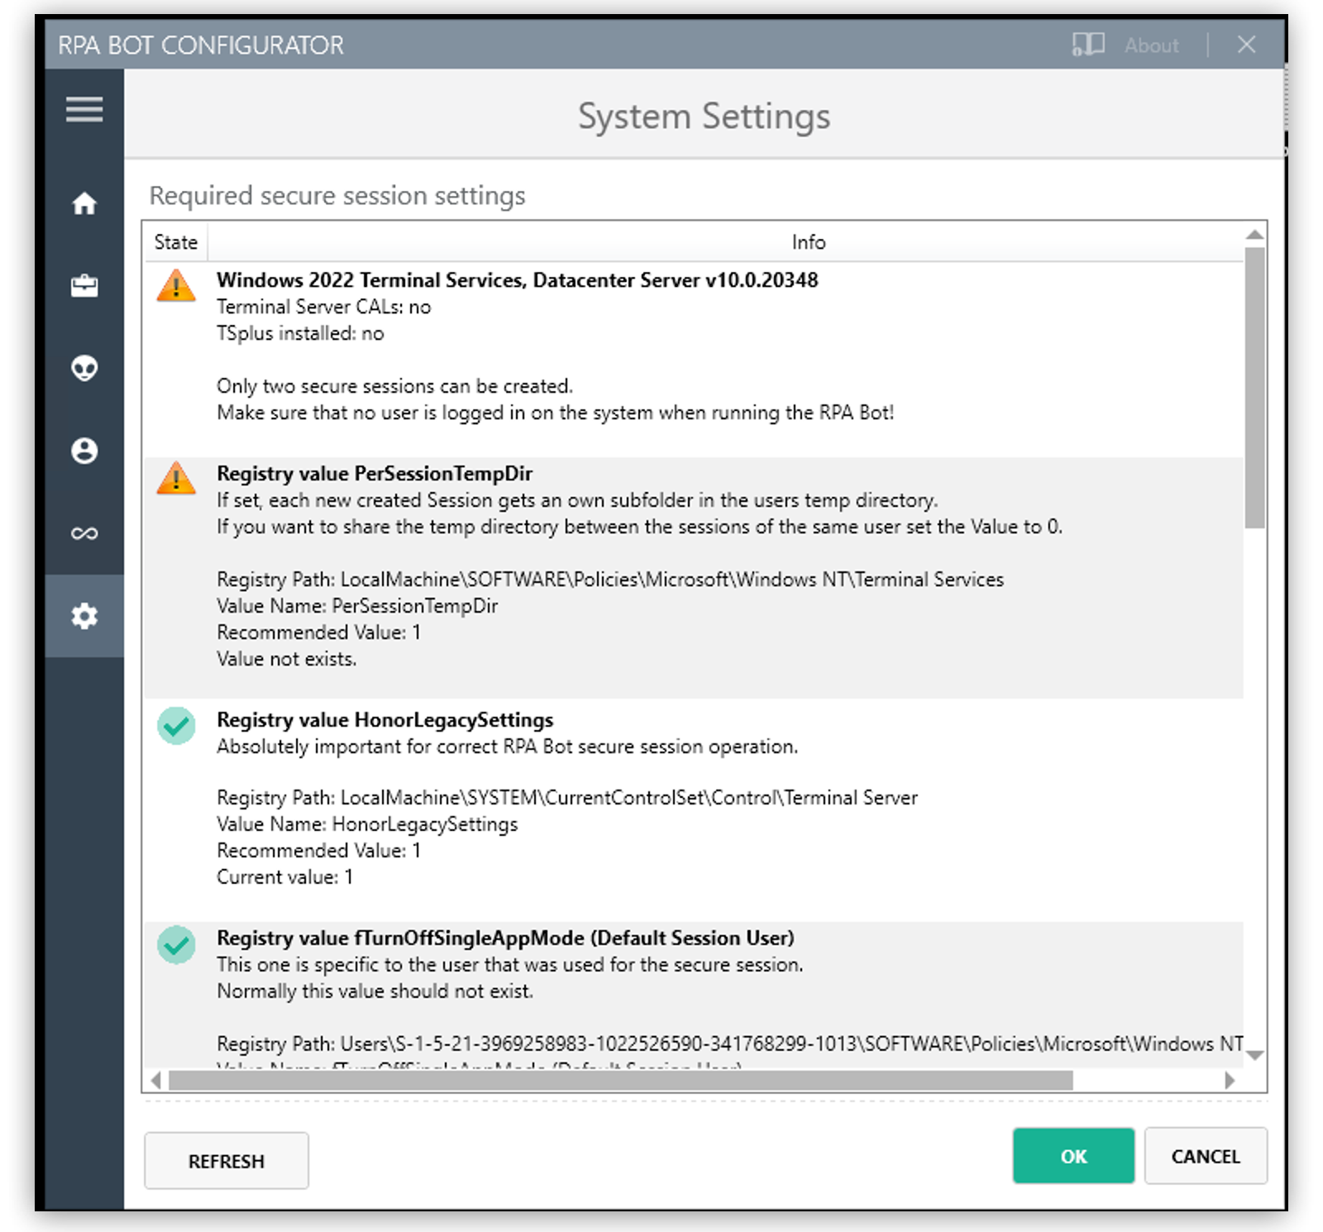Confirm settings with the OK button

pos(1073,1157)
